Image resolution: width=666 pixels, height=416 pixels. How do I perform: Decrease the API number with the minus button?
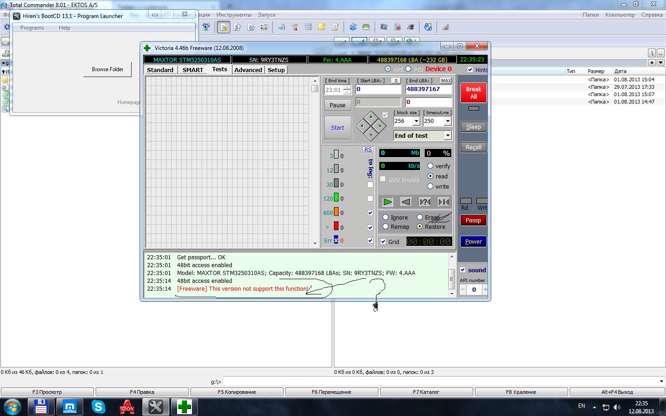point(462,289)
